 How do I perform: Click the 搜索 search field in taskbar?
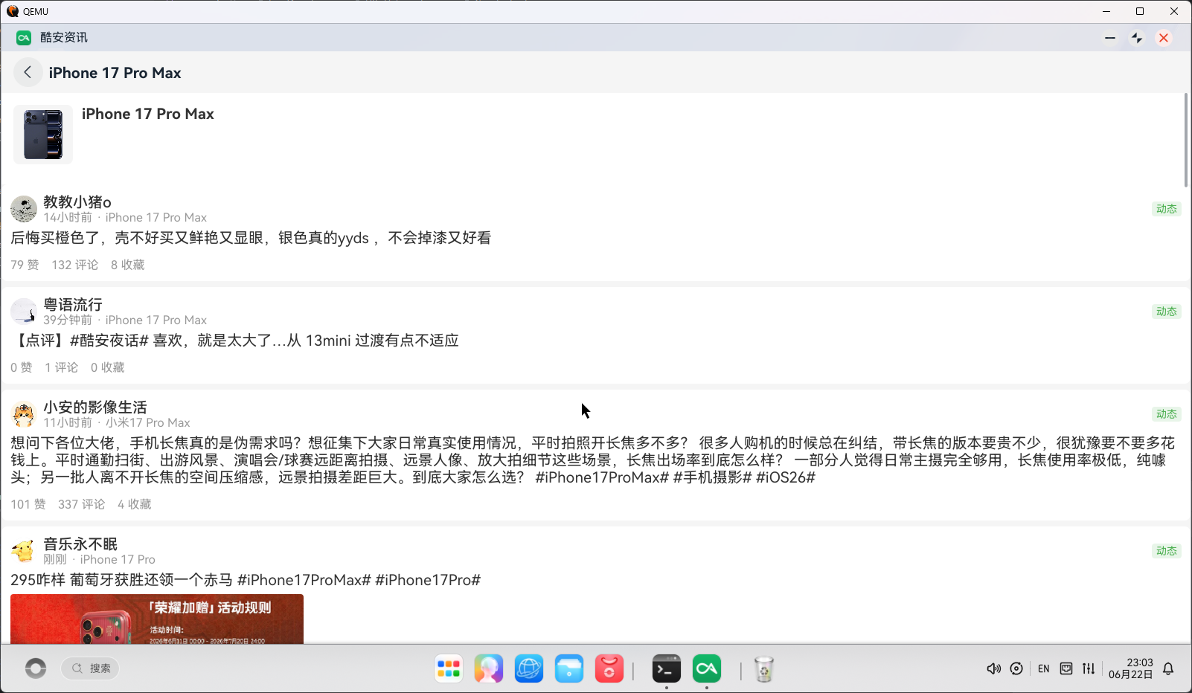pos(90,668)
